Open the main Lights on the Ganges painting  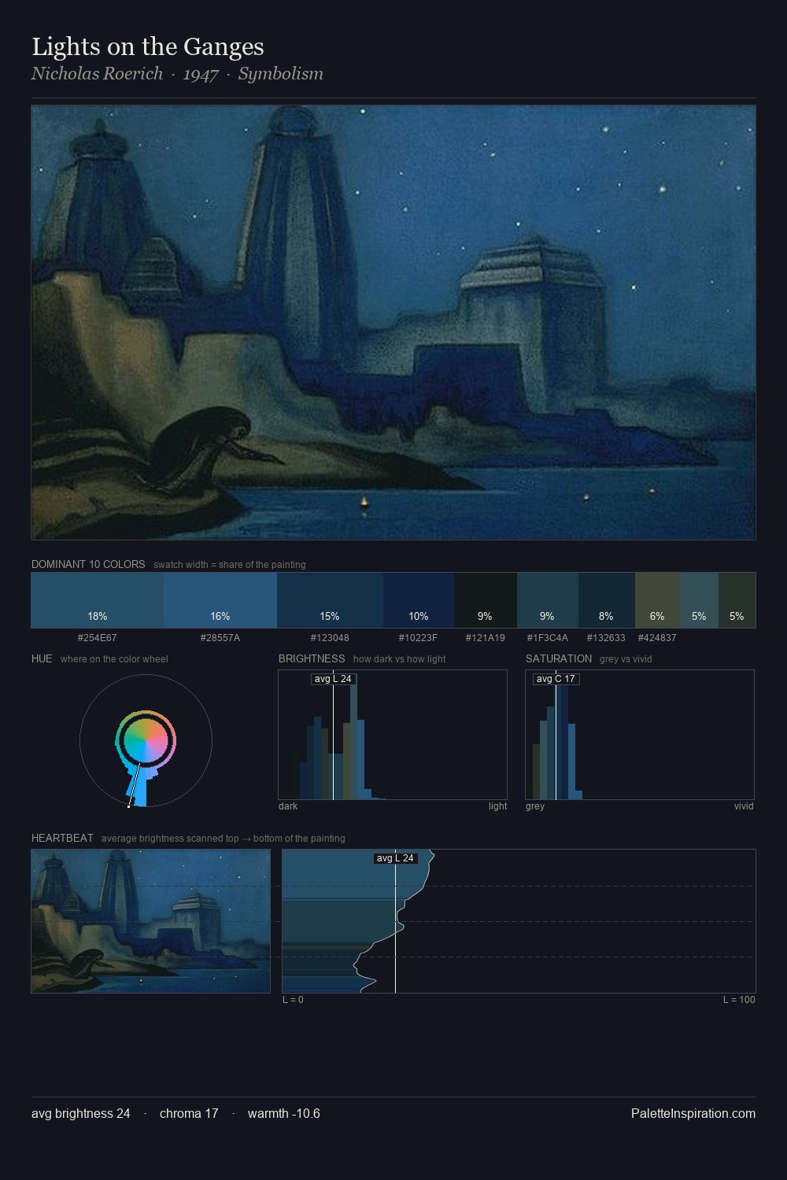[x=393, y=323]
